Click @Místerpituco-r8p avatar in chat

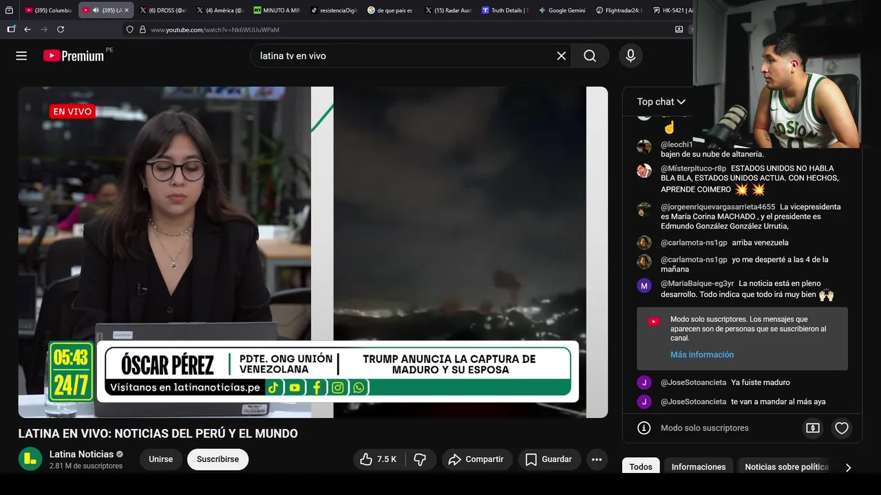click(644, 170)
